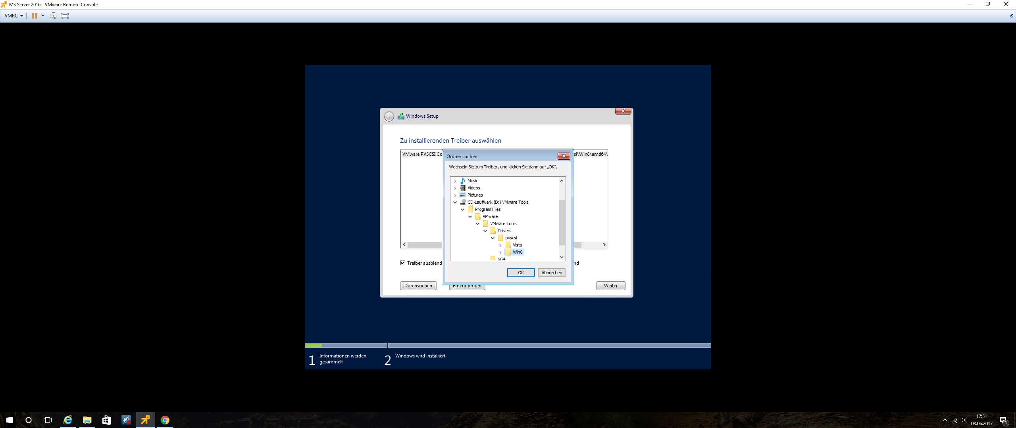
Task: Select the Program Files folder
Action: click(x=487, y=209)
